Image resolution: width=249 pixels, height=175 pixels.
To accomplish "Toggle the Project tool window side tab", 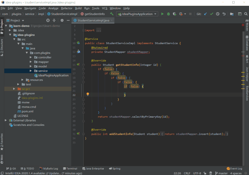I will point(2,24).
